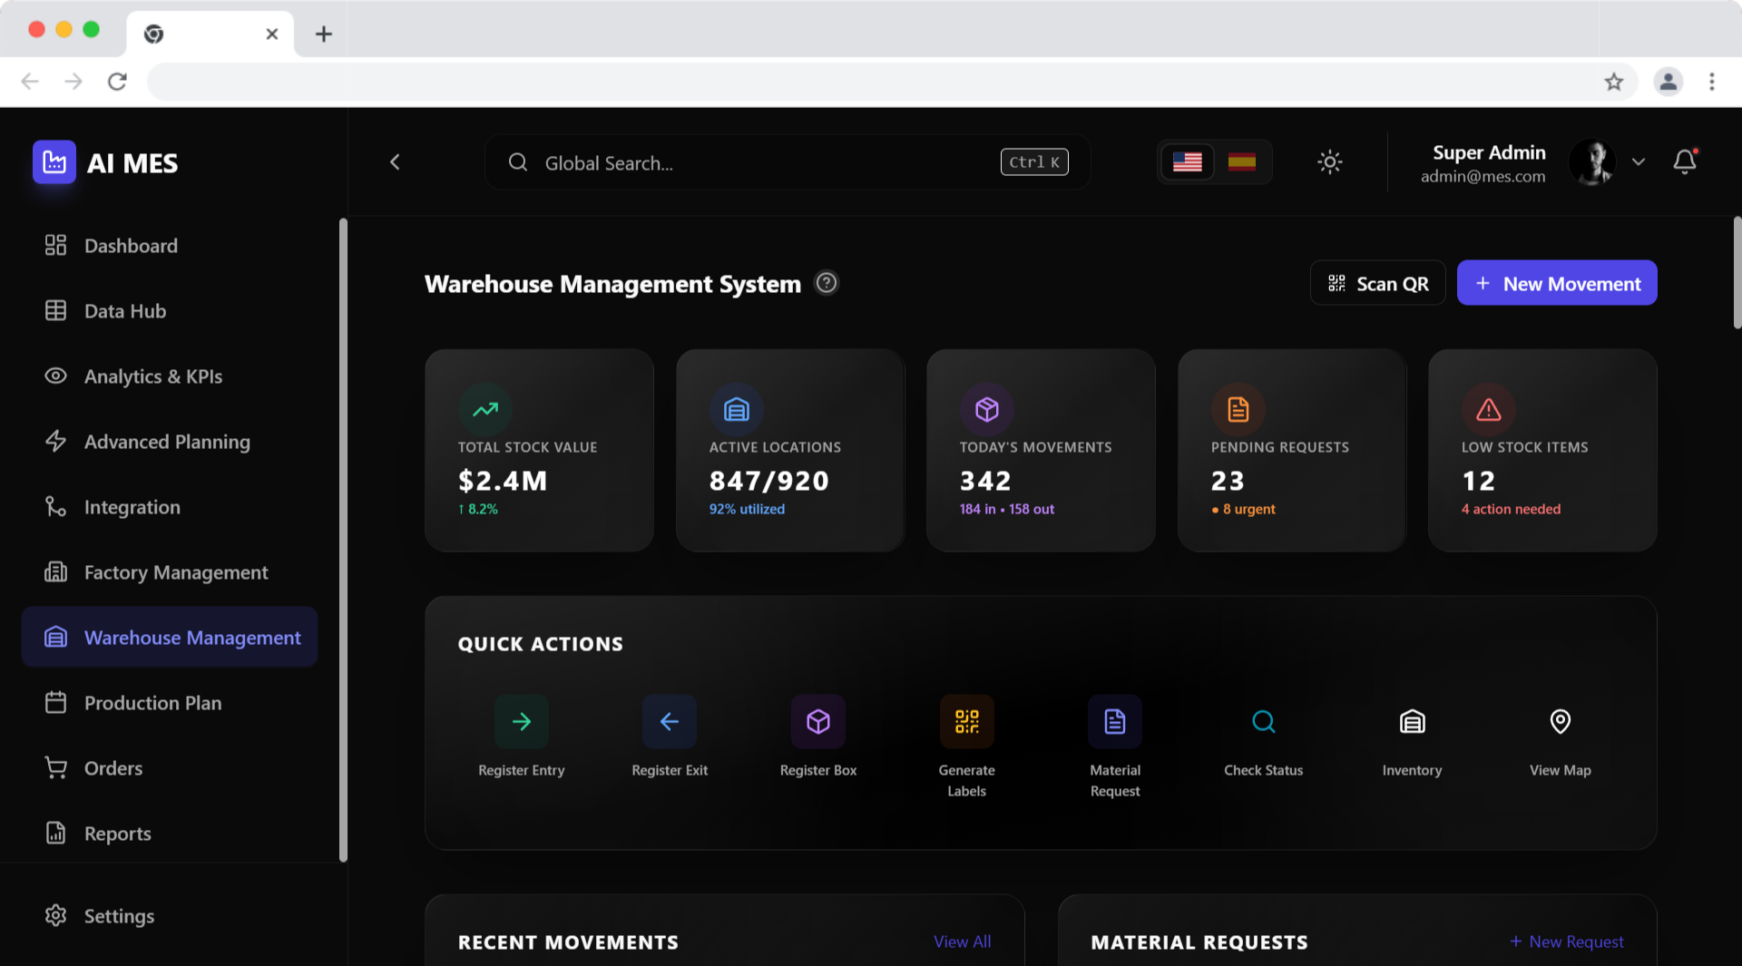The height and width of the screenshot is (966, 1742).
Task: Switch language to English US flag
Action: click(x=1187, y=162)
